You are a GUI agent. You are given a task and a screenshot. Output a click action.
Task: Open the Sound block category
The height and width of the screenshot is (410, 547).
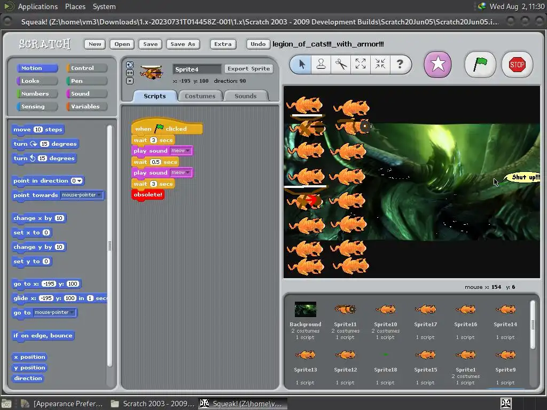tap(87, 94)
